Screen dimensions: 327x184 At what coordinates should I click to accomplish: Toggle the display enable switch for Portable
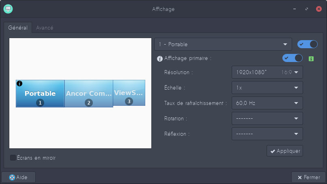click(x=307, y=44)
